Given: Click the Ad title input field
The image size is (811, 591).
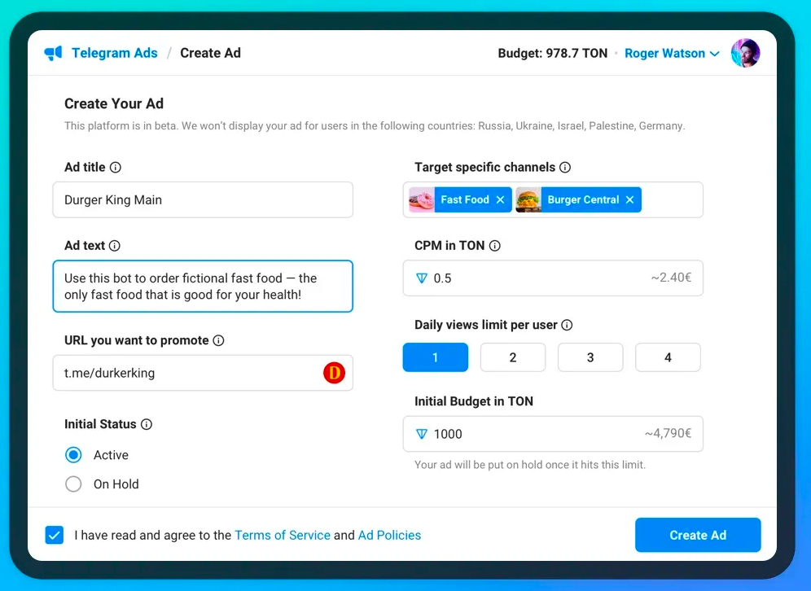Looking at the screenshot, I should tap(203, 199).
